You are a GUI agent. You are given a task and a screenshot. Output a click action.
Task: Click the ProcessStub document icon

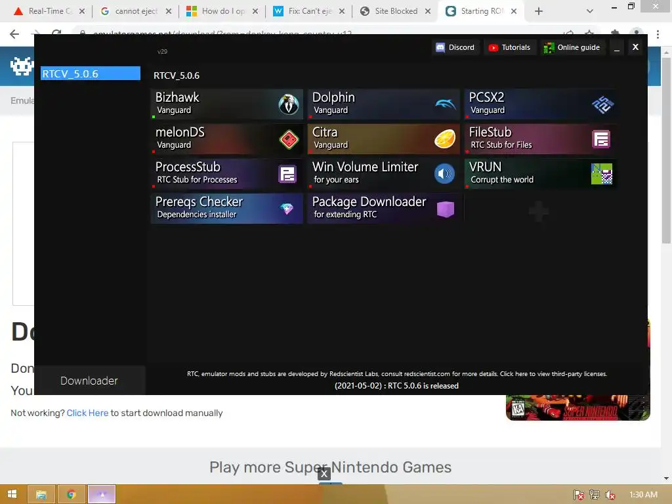[287, 174]
